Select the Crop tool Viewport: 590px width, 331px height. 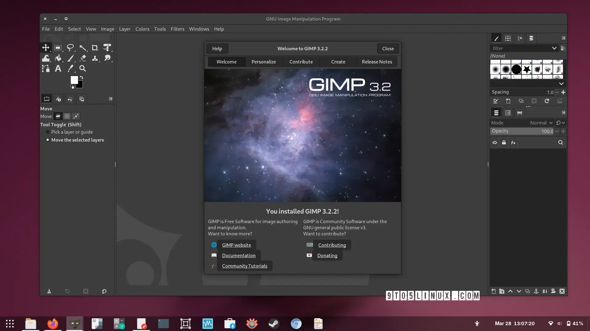pyautogui.click(x=95, y=48)
